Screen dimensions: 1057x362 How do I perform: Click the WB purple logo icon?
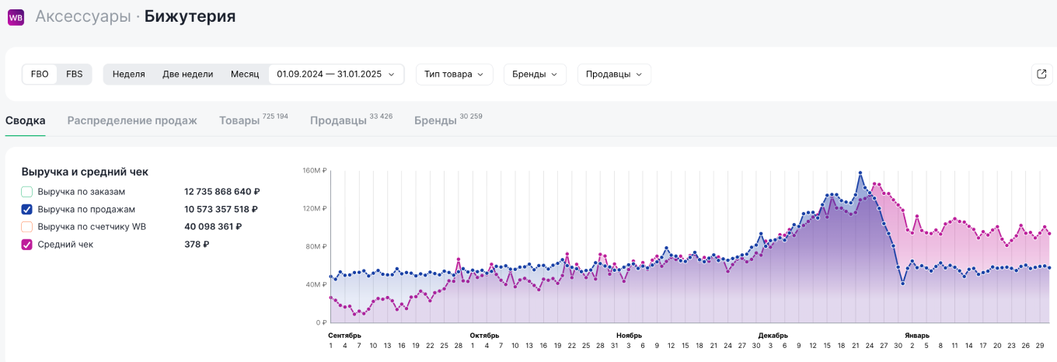tap(16, 17)
